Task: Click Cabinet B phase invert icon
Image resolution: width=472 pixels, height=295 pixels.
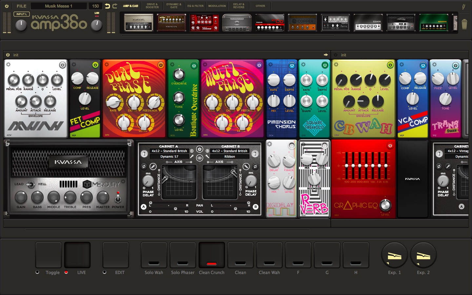Action: click(255, 167)
